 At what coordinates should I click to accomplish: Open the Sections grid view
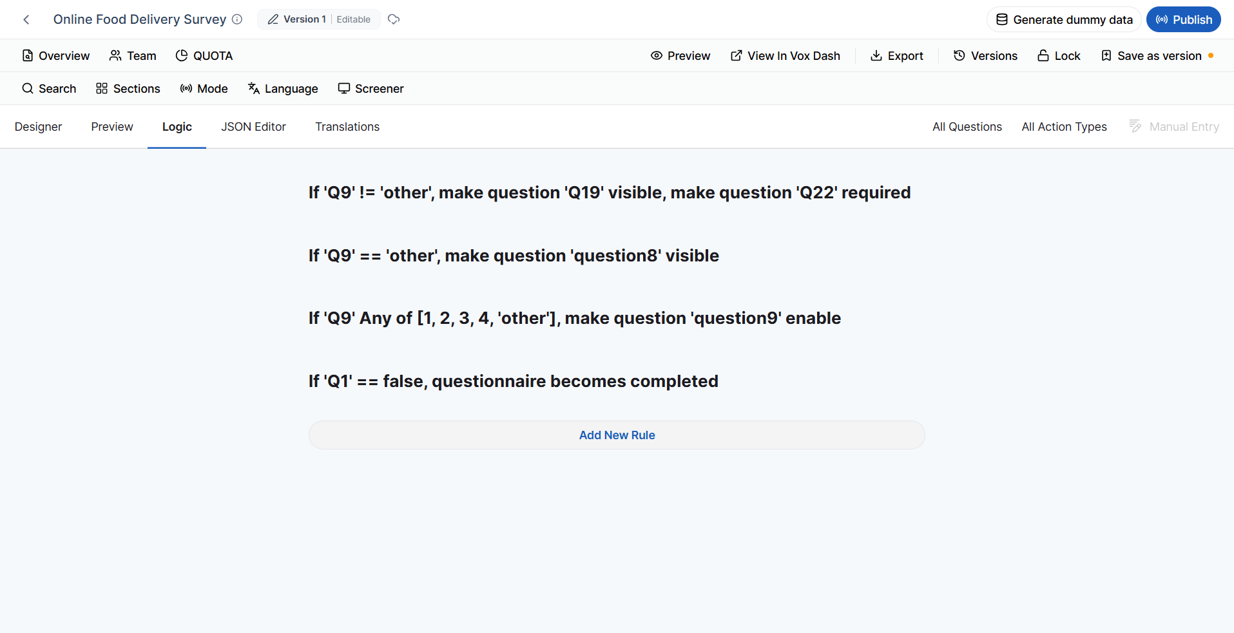pos(128,89)
